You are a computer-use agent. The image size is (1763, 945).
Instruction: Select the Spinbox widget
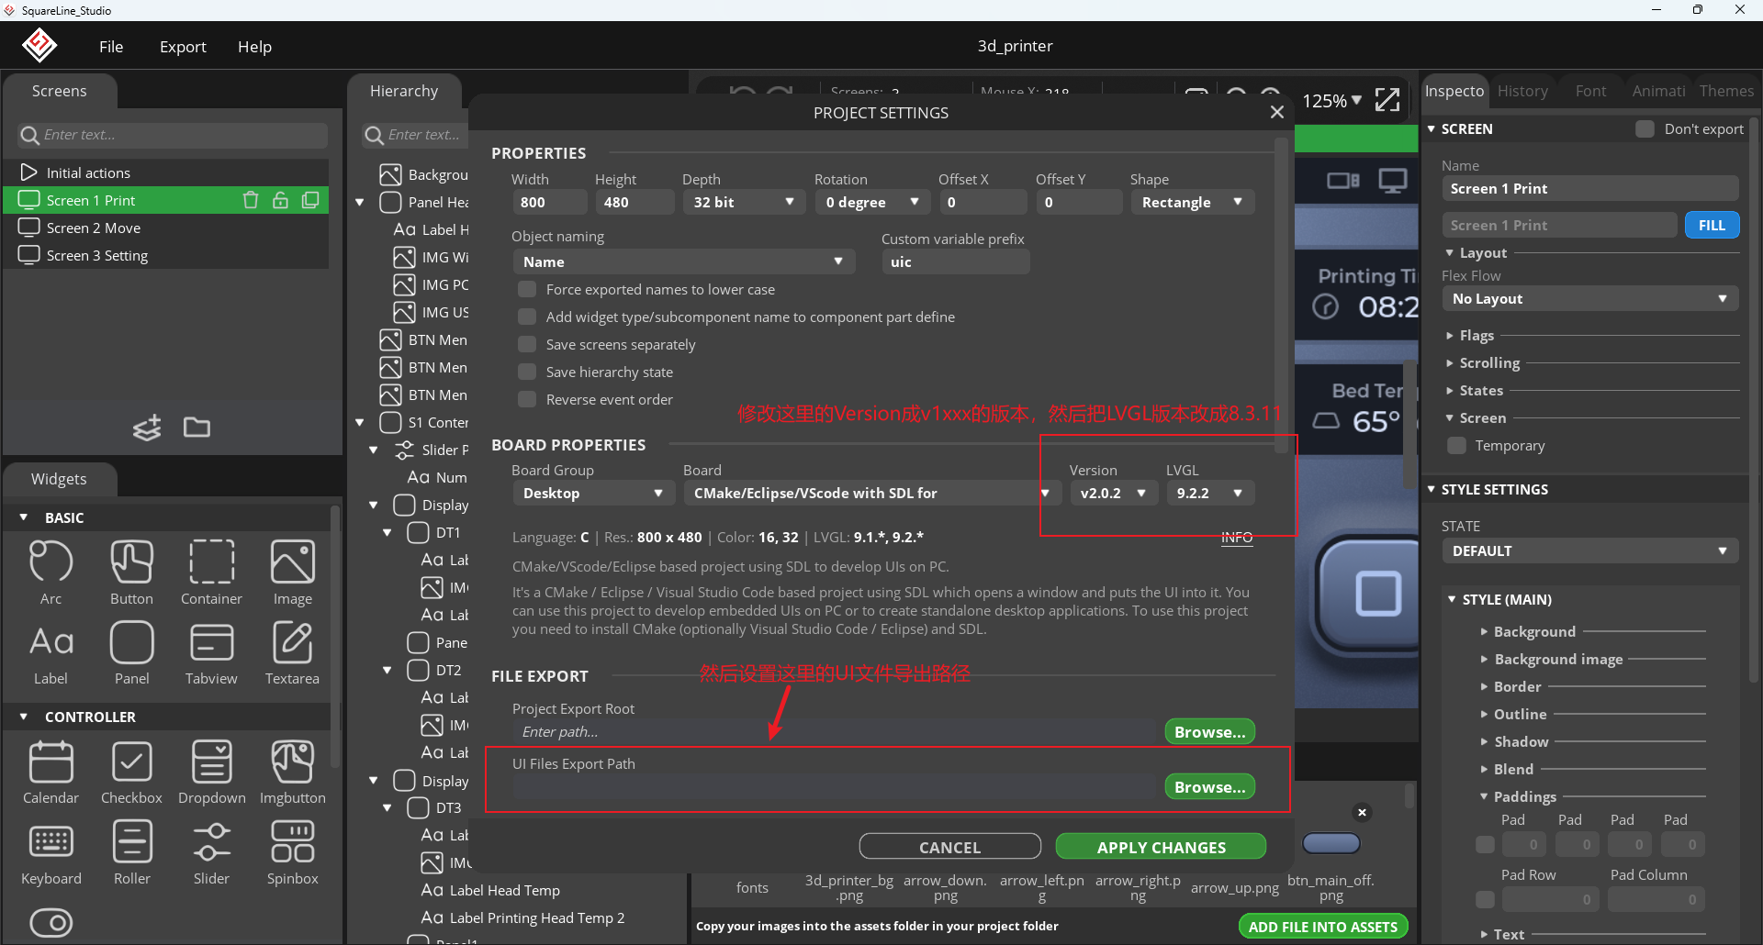tap(292, 853)
